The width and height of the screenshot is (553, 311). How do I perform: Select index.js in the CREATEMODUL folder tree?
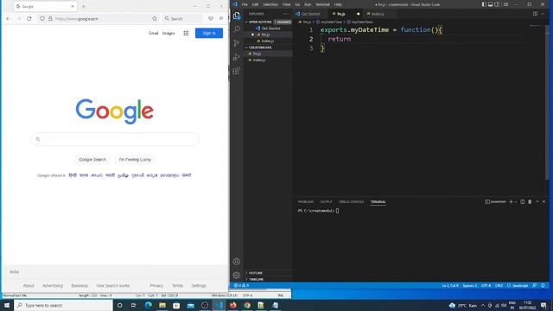point(268,60)
